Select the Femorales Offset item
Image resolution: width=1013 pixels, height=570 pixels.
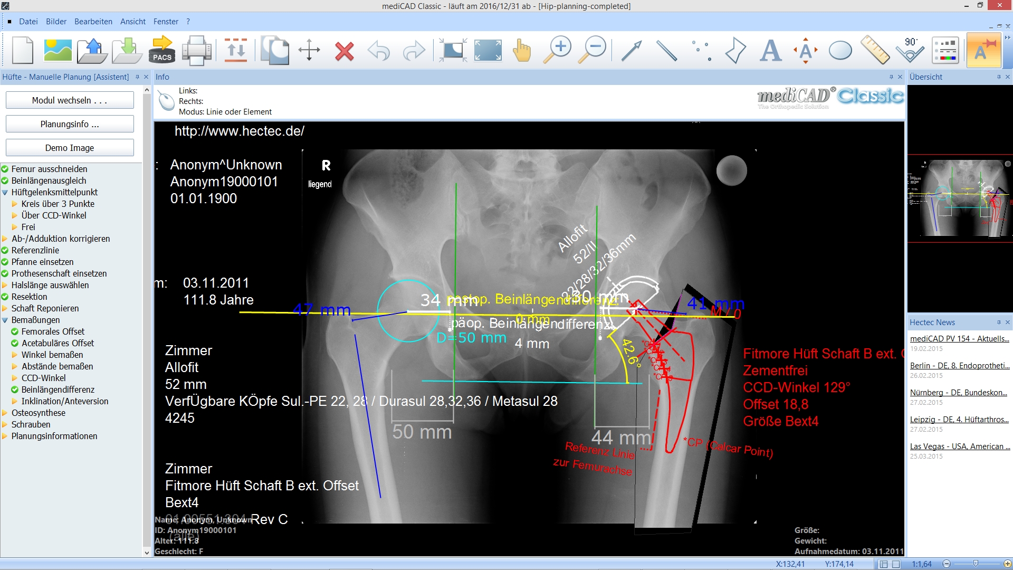point(53,332)
